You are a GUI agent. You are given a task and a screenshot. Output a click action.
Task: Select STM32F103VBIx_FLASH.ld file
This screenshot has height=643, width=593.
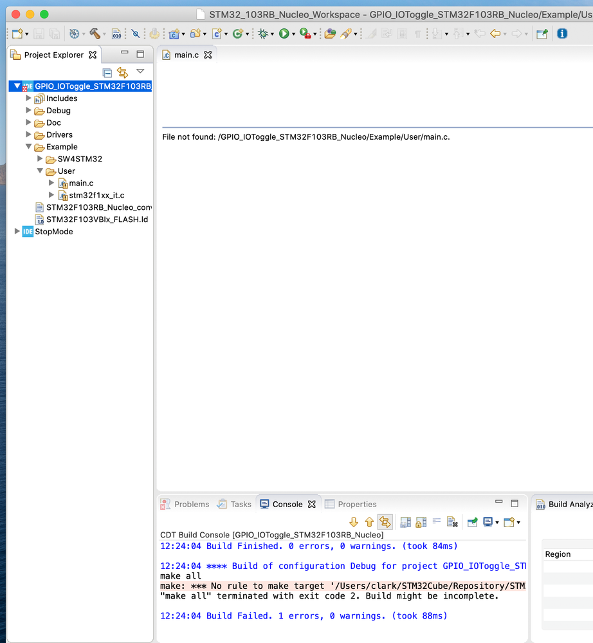coord(96,219)
